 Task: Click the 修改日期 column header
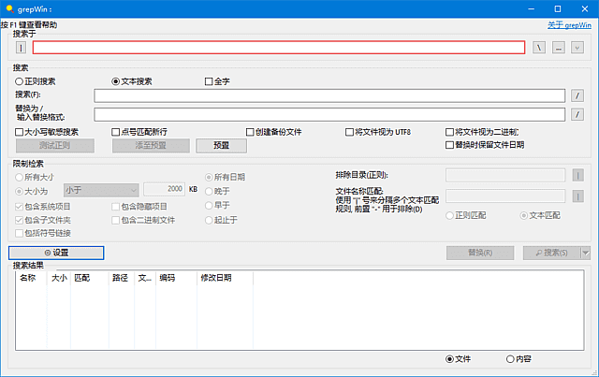pos(214,278)
